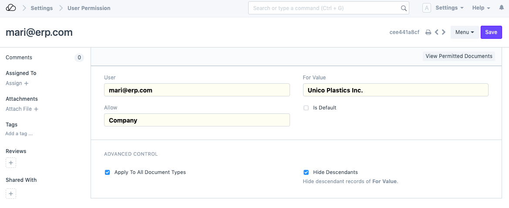Click the cloud home logo icon

tap(11, 8)
